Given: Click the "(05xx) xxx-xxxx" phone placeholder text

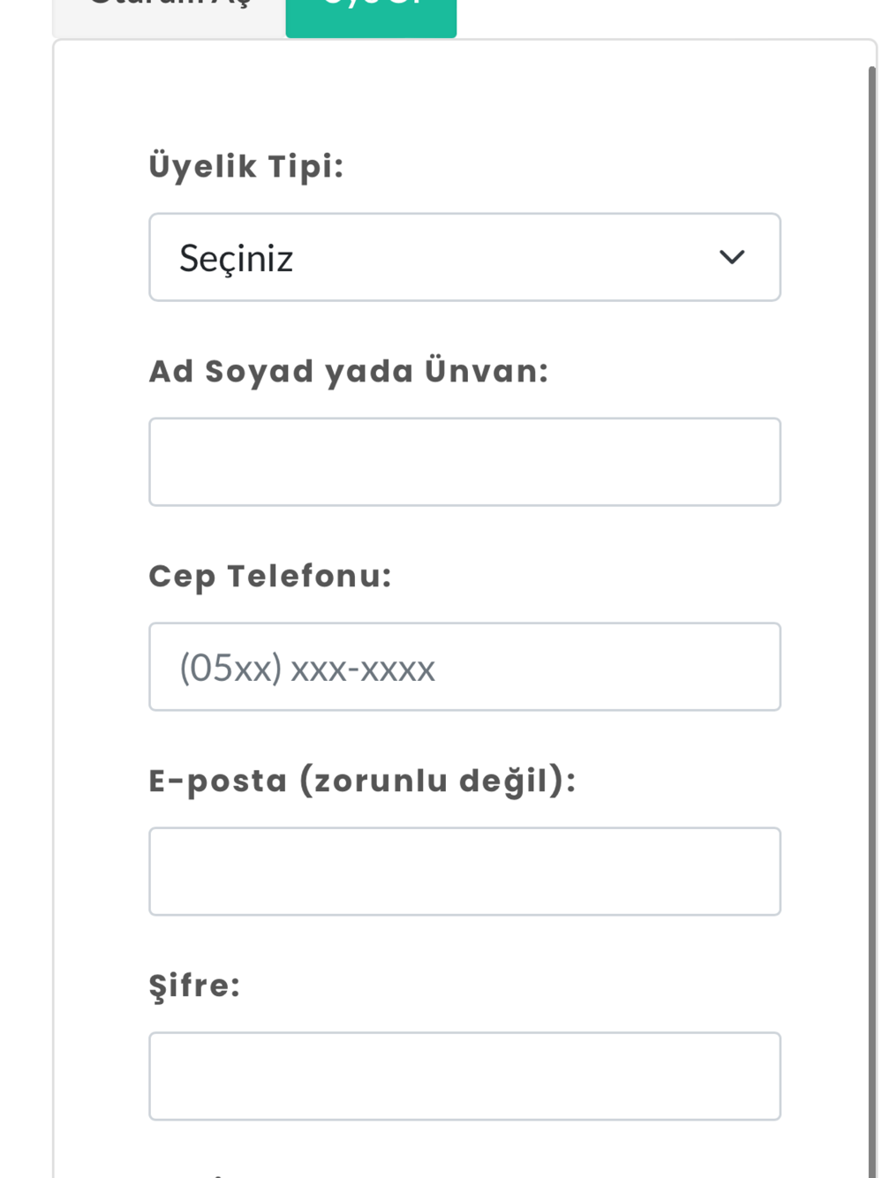Looking at the screenshot, I should click(307, 668).
